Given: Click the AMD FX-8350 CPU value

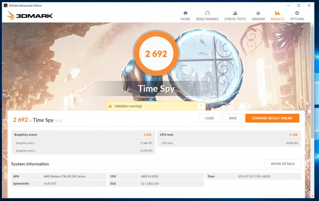Looking at the screenshot, I should click(x=150, y=176).
